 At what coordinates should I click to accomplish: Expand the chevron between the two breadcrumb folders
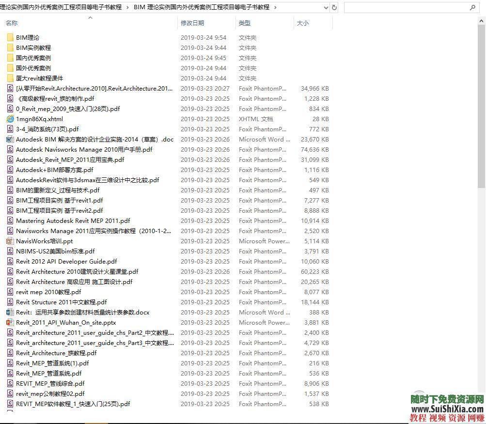click(127, 7)
